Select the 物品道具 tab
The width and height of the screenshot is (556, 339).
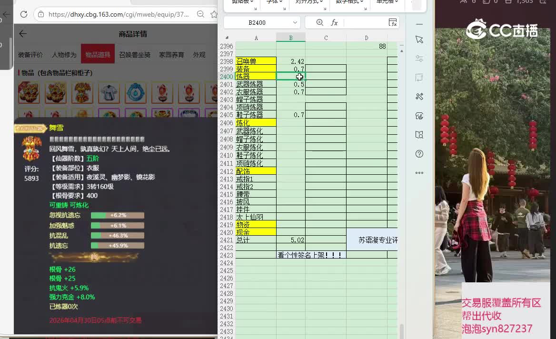98,54
